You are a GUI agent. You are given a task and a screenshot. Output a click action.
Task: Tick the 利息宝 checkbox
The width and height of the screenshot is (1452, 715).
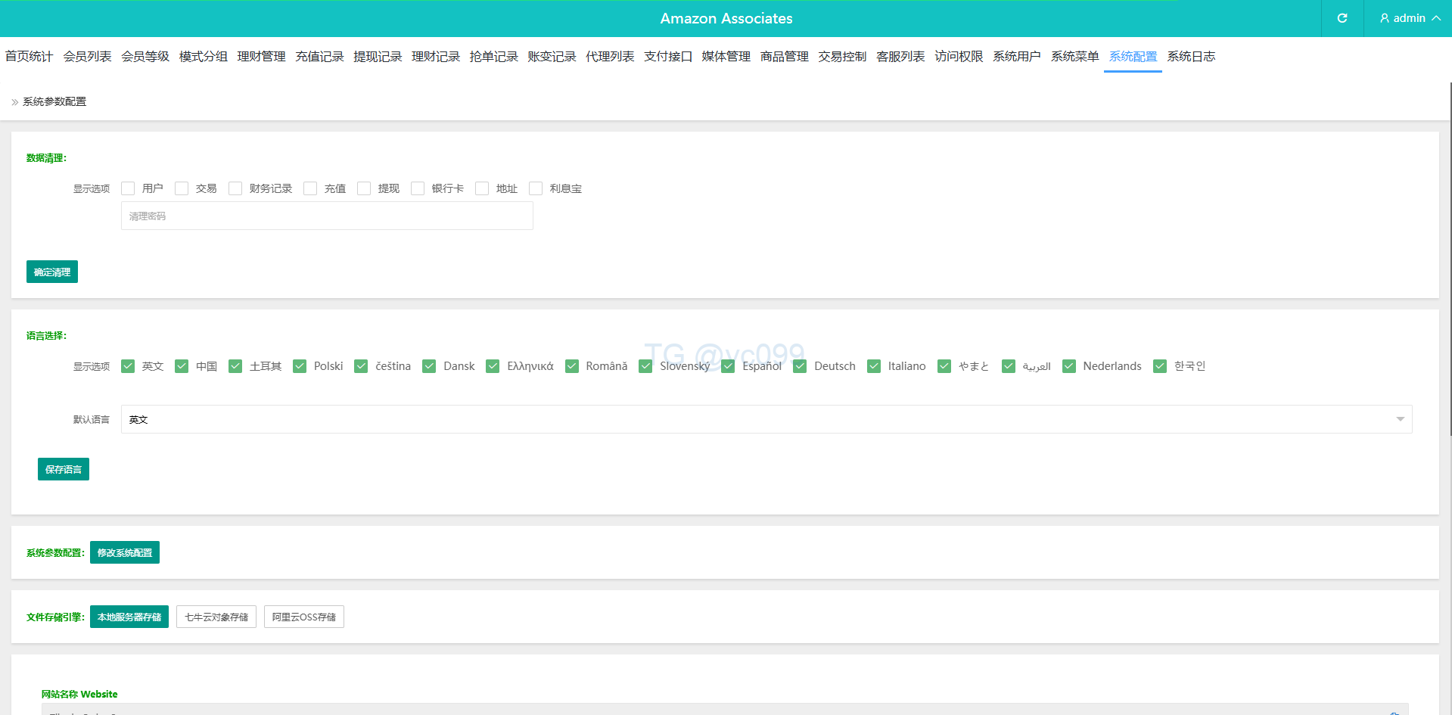coord(536,188)
